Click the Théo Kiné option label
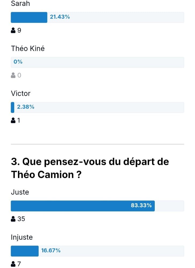 tap(28, 49)
